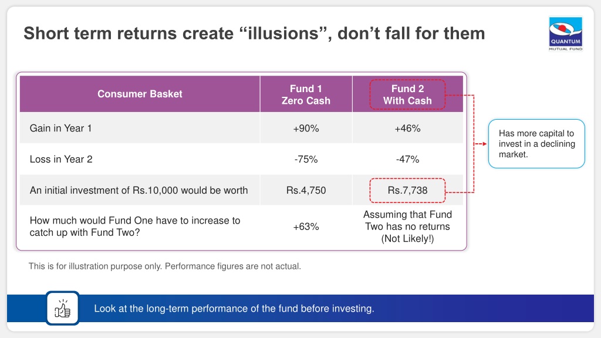Select the slide title about short term returns
This screenshot has height=338, width=601.
[254, 33]
